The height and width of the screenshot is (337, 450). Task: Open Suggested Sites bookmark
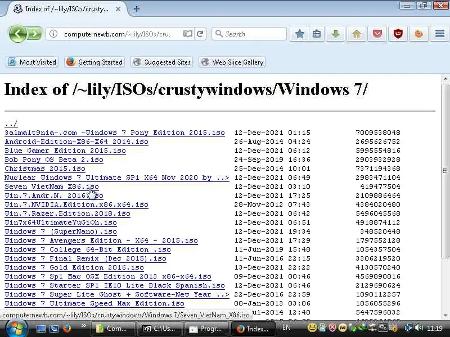(162, 62)
